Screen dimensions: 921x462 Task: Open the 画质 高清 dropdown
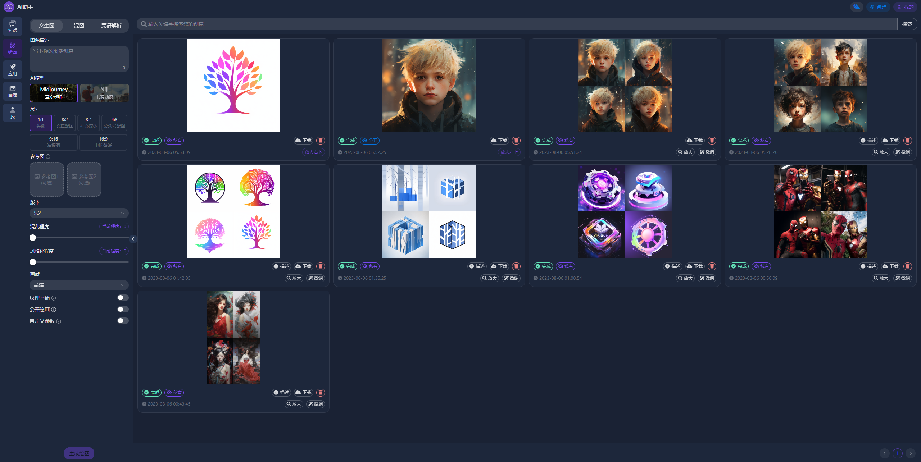coord(79,285)
